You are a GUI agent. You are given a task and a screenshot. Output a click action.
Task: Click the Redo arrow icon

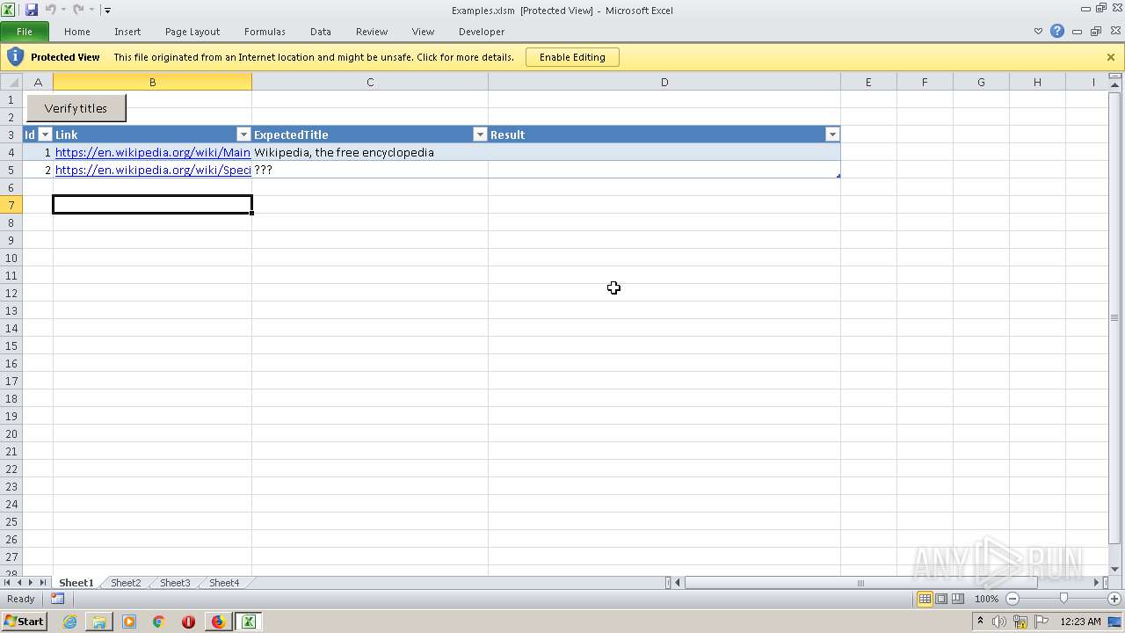pos(78,10)
